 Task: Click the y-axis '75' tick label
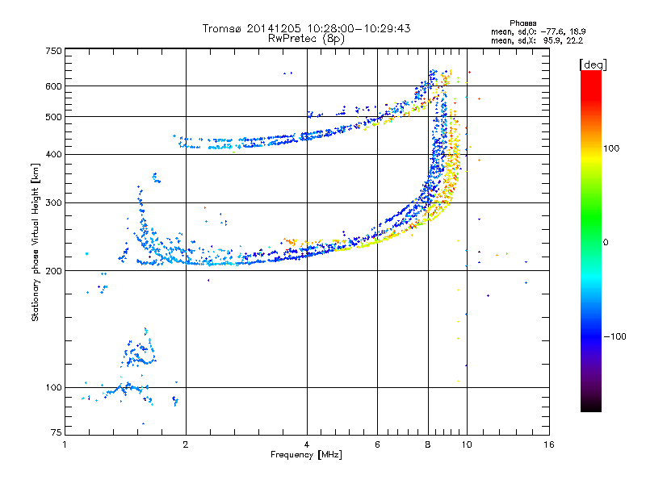[x=57, y=432]
